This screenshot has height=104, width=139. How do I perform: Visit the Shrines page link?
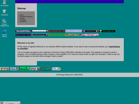(22, 18)
